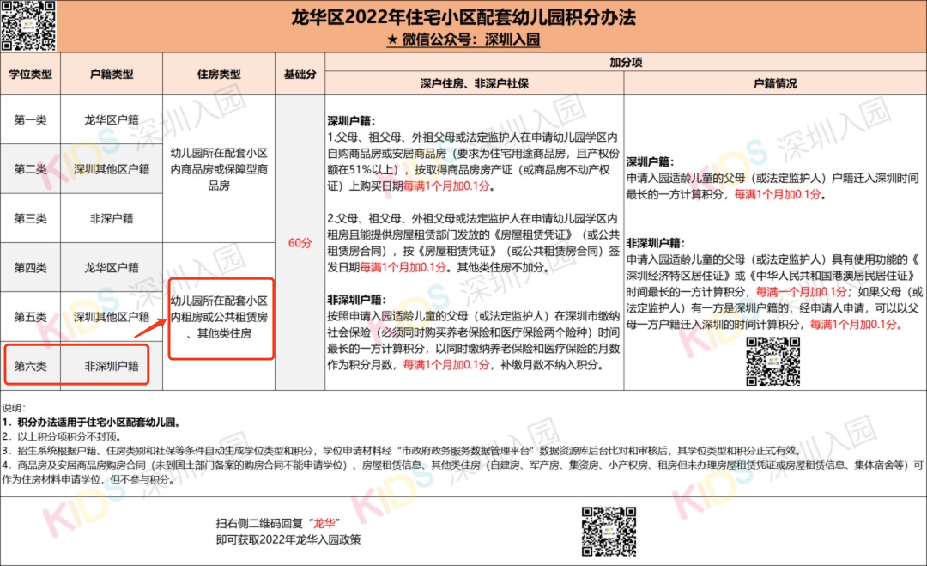Click the QR code beside the page title

(28, 26)
